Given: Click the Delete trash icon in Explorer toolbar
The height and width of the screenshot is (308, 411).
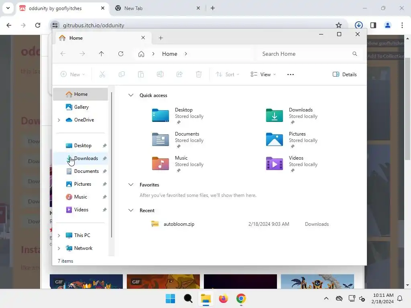Looking at the screenshot, I should tap(199, 74).
